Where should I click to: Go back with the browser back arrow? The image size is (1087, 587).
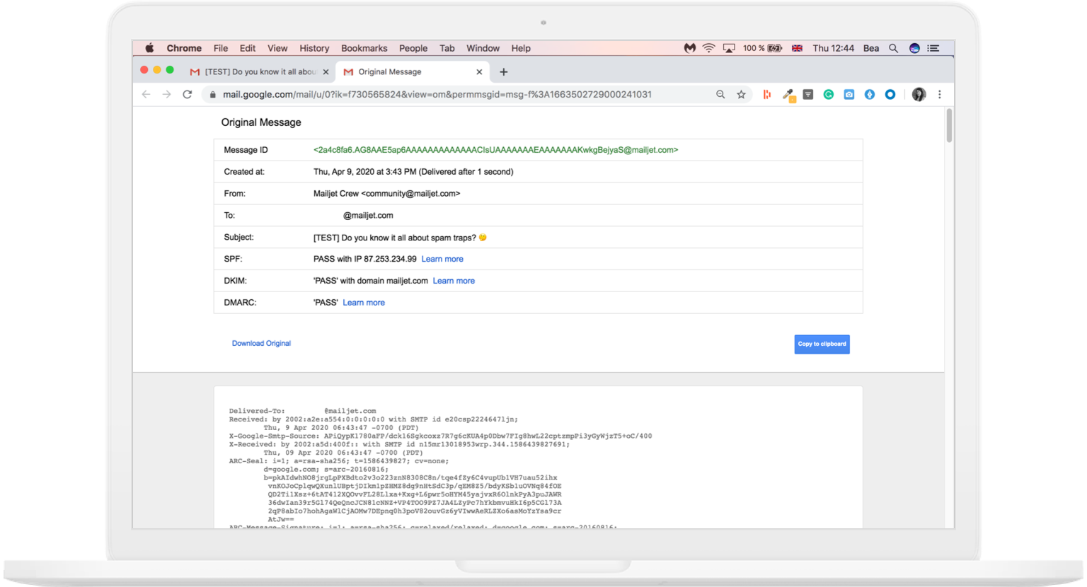click(x=146, y=94)
